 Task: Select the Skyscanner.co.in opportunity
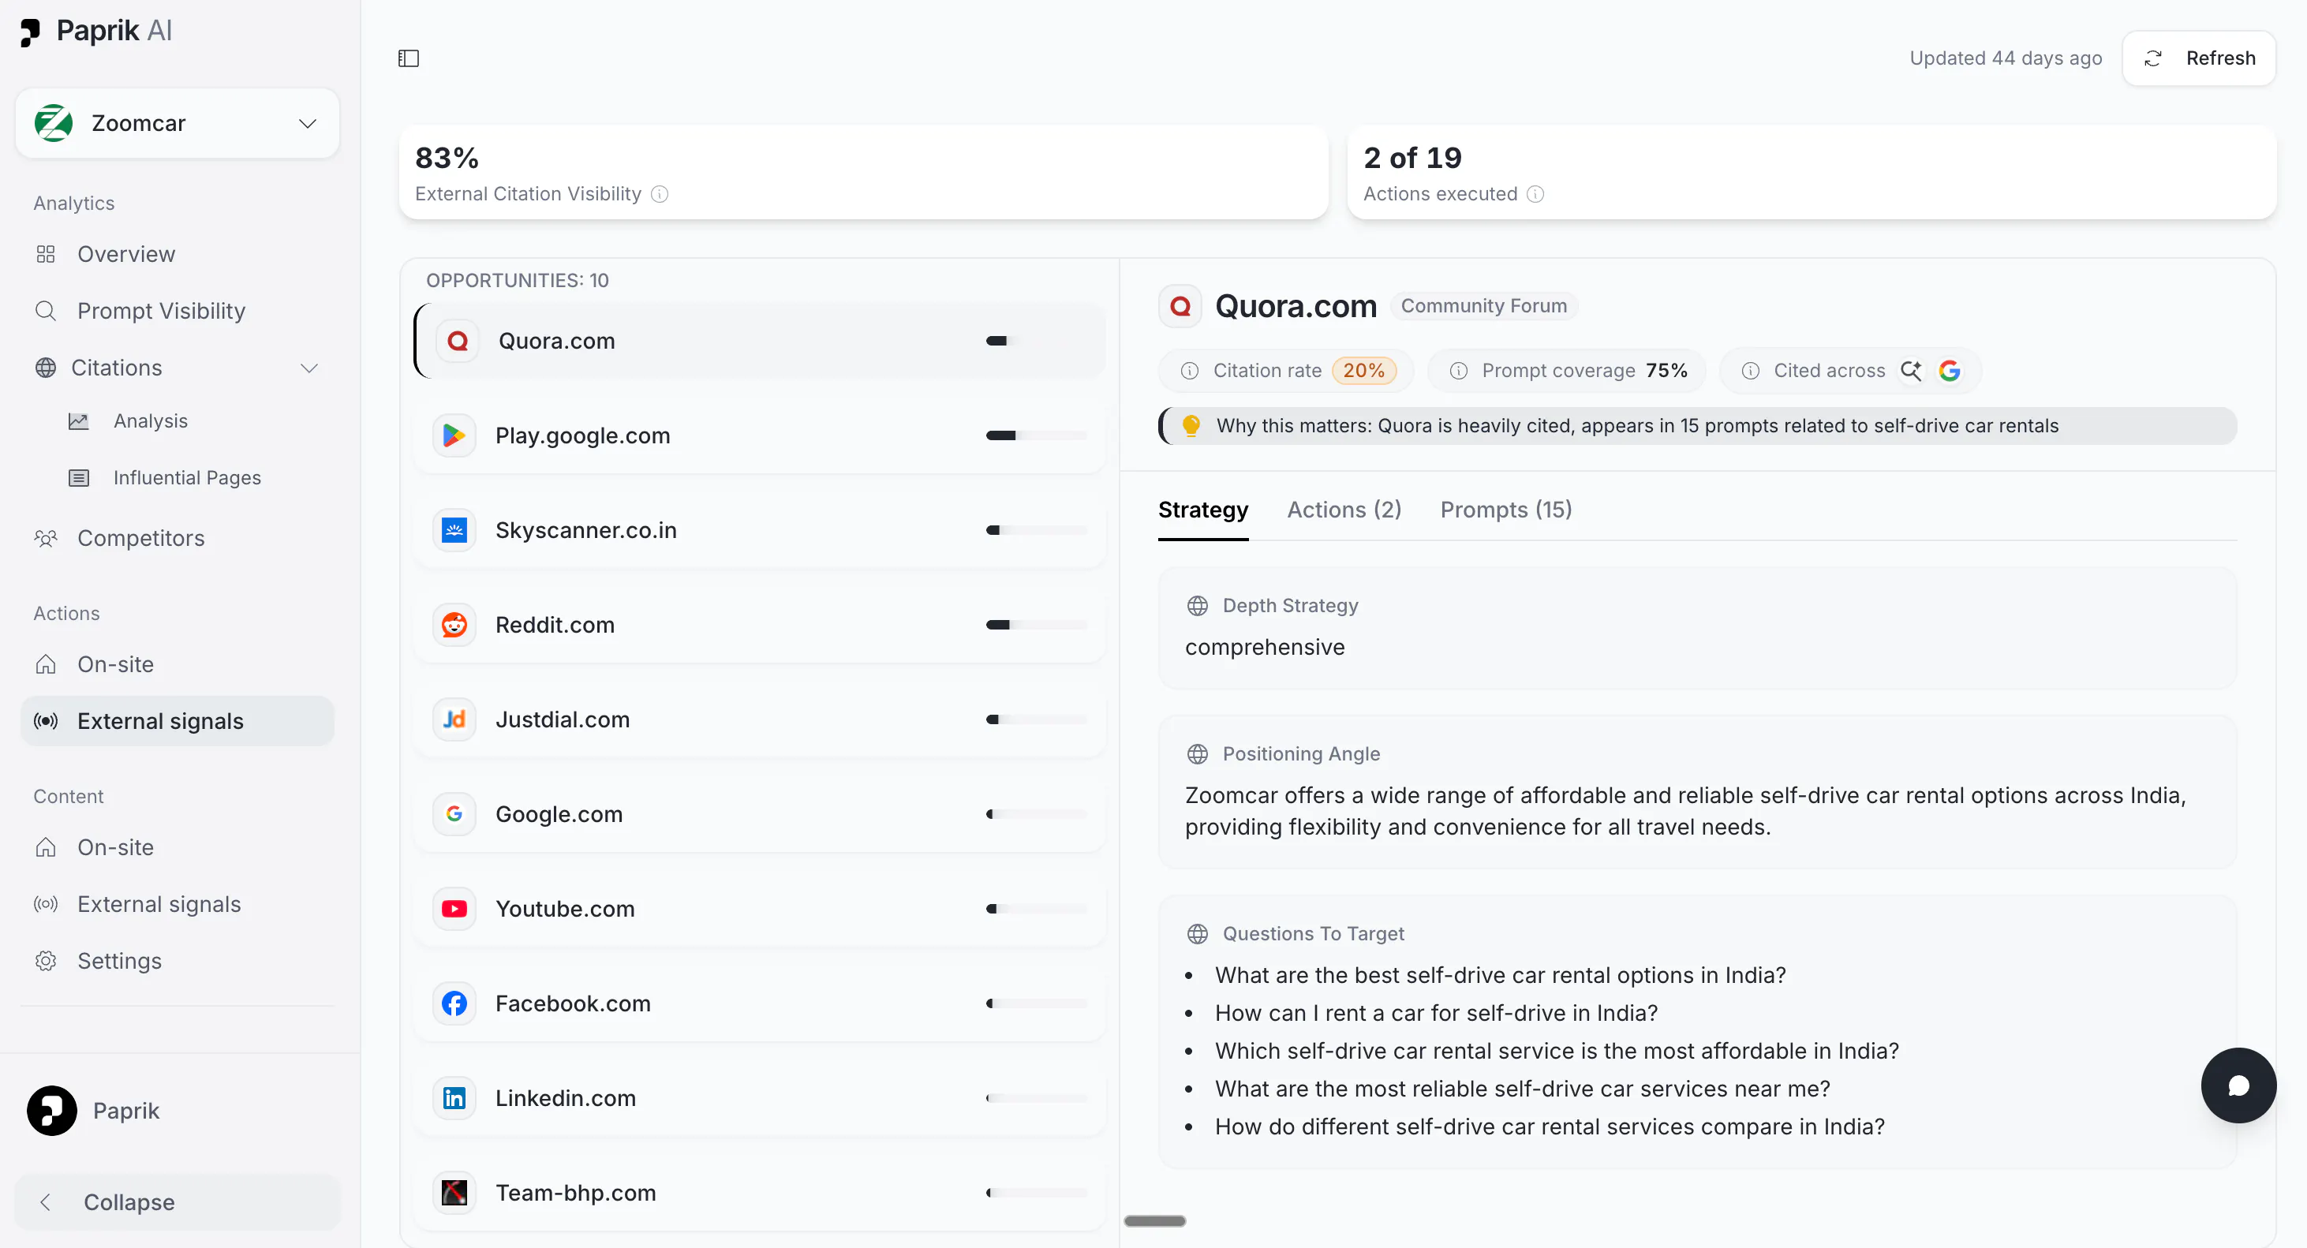click(760, 531)
